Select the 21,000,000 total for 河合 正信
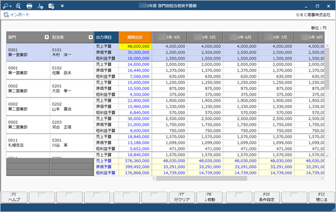This screenshot has height=212, width=336. pos(135,124)
